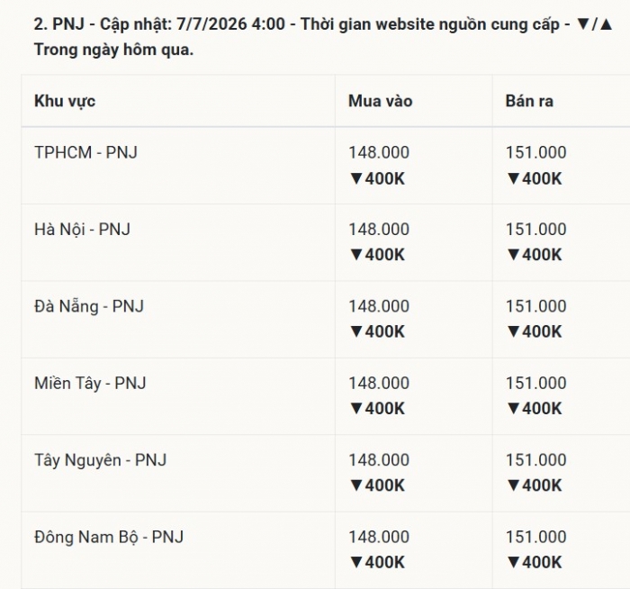Click the TPHCM buy-price down arrow indicator
Viewport: 630px width, 589px height.
(356, 178)
